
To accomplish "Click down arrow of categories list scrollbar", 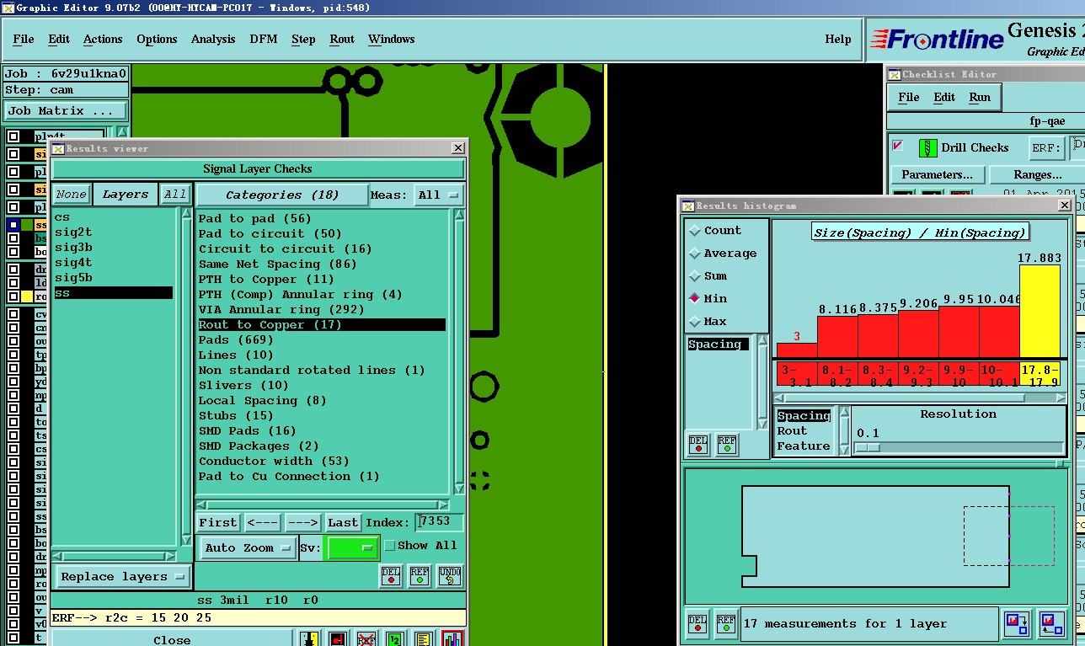I will pos(459,489).
